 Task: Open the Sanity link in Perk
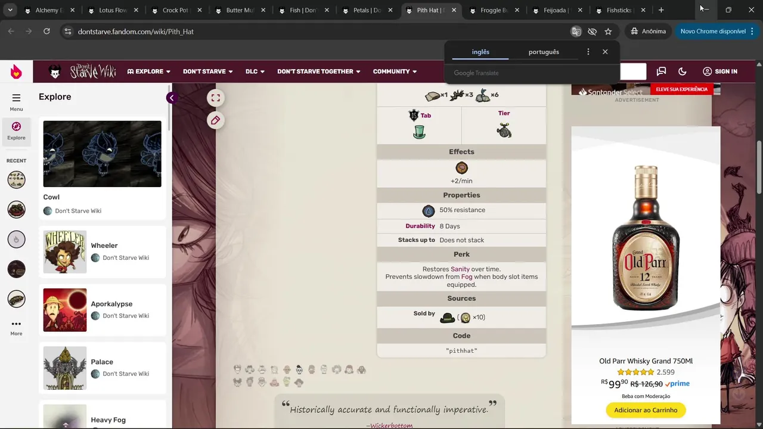[x=460, y=269]
